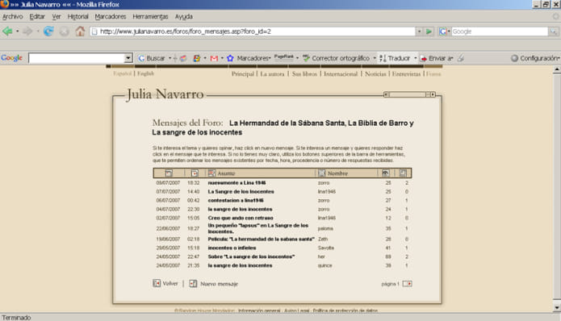Open the Ver menu
561x321 pixels.
point(57,16)
